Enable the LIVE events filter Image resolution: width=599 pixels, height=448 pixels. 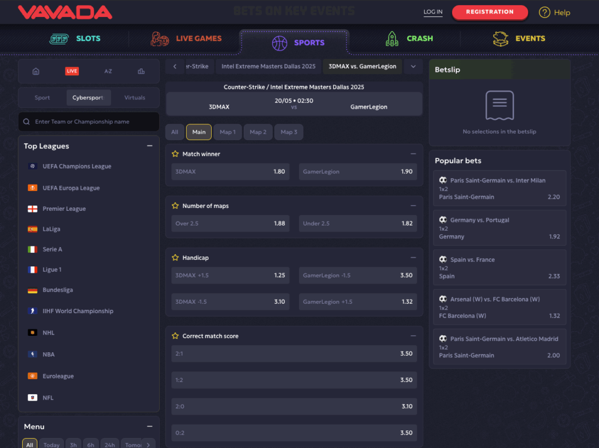click(71, 71)
